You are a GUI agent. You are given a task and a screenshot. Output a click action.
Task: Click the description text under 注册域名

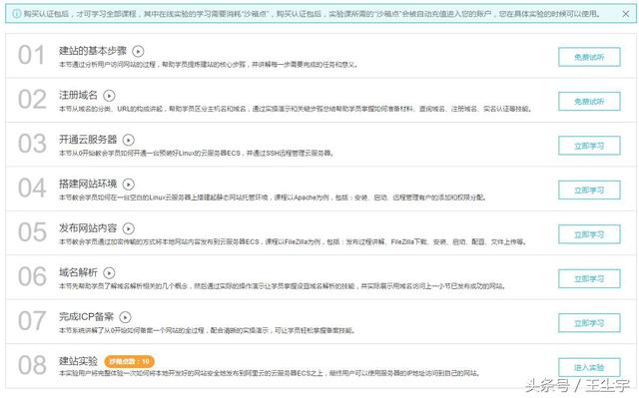(x=296, y=109)
